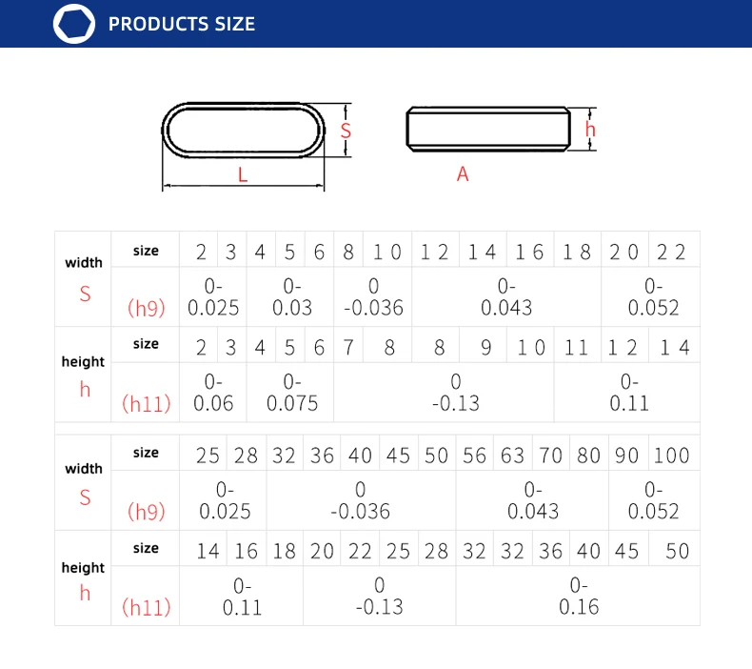Click the 0-0.16 height tolerance cell
This screenshot has width=752, height=669.
pyautogui.click(x=578, y=596)
